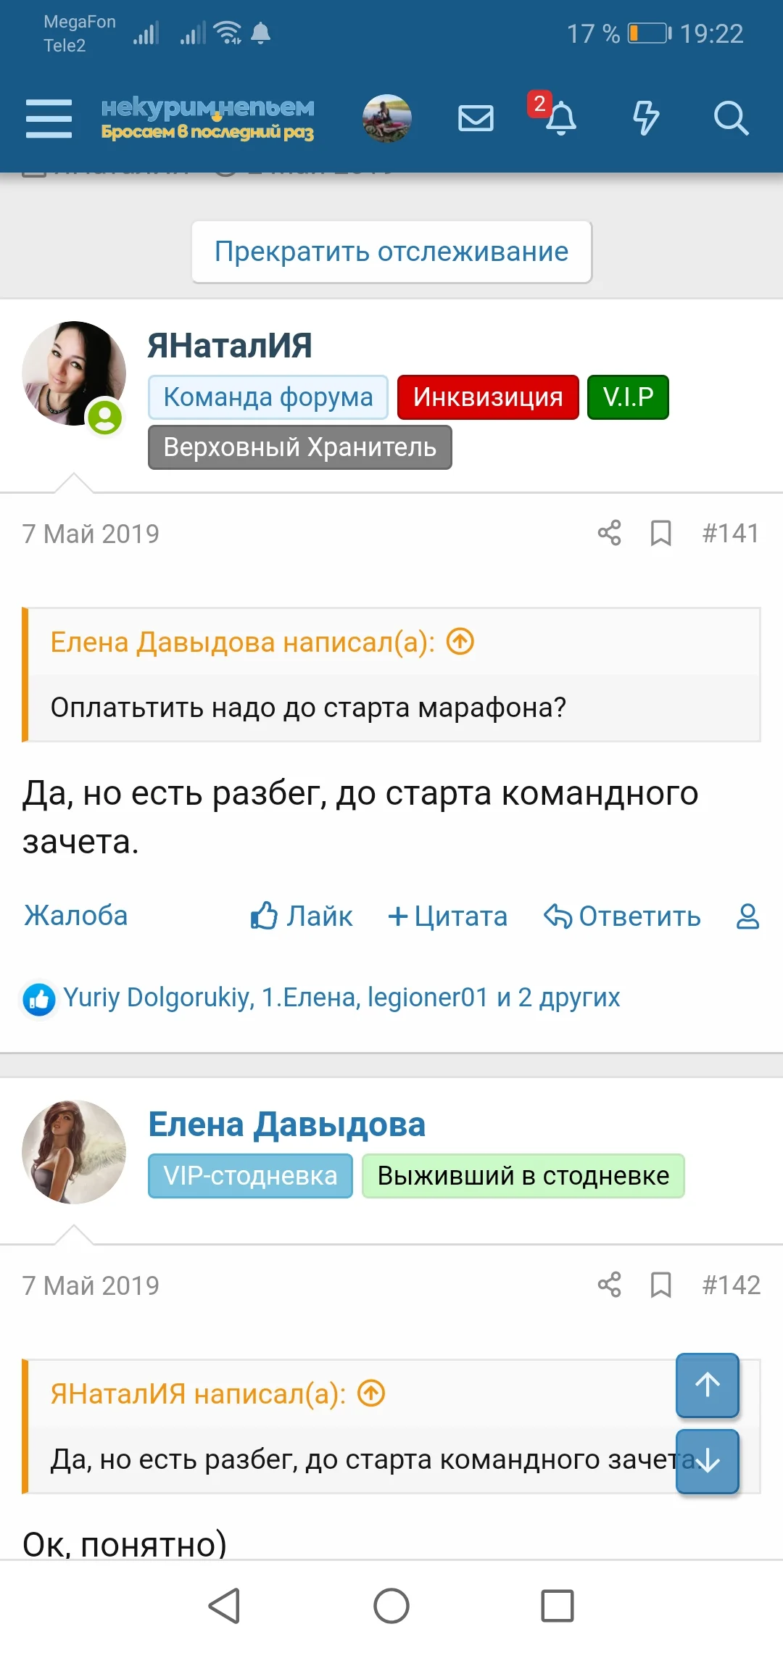Viewport: 783px width, 1653px height.
Task: Open the lightning bolt what's new icon
Action: (645, 118)
